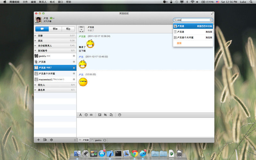Click own profile avatar photo
This screenshot has height=160, width=256.
(x=38, y=20)
